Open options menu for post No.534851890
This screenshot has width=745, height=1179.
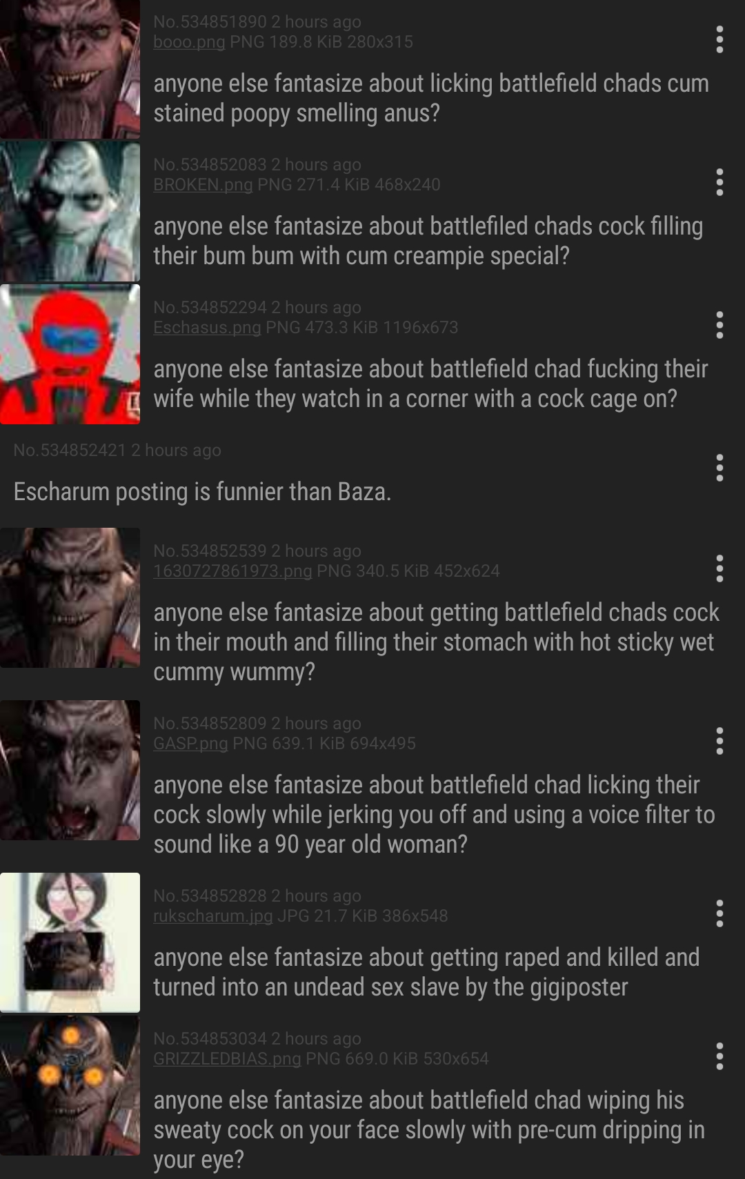coord(719,40)
